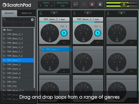Click the ScratchPad logo
This screenshot has width=139, height=104.
pyautogui.click(x=17, y=5)
